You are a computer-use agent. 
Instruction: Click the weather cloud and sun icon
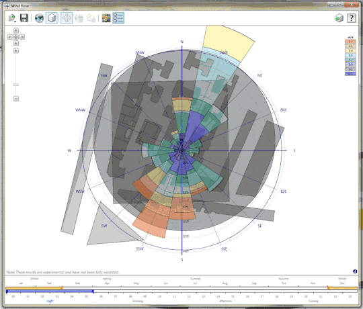click(91, 18)
